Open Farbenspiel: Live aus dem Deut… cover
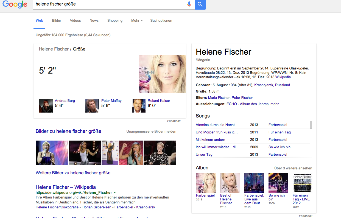This screenshot has width=341, height=218. click(254, 183)
